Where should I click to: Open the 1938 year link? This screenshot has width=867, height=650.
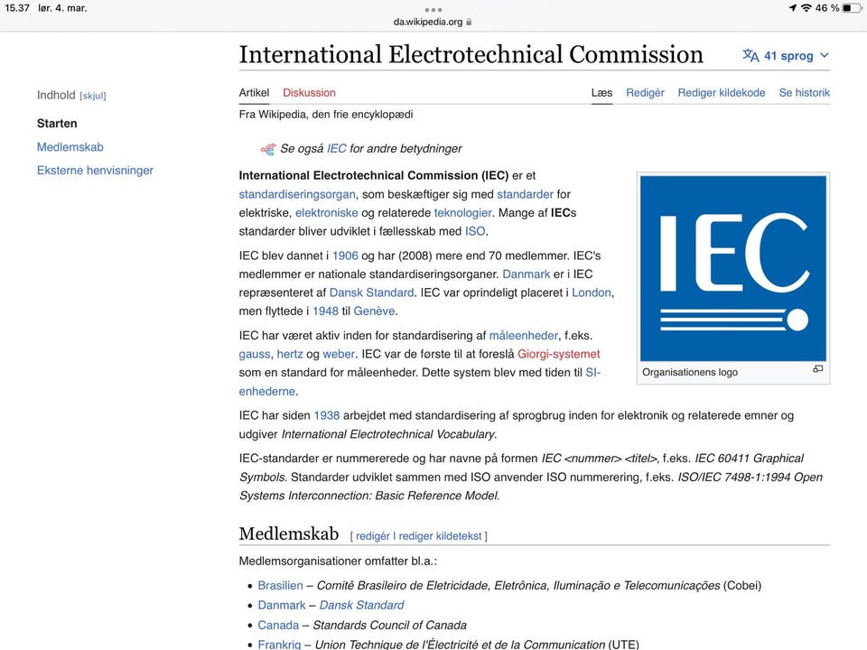327,415
